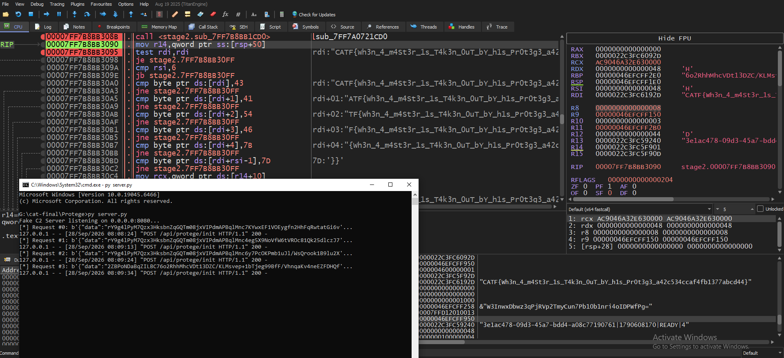Image resolution: width=784 pixels, height=358 pixels.
Task: Click the cmd.exe window vertical scrollbar
Action: click(x=415, y=274)
